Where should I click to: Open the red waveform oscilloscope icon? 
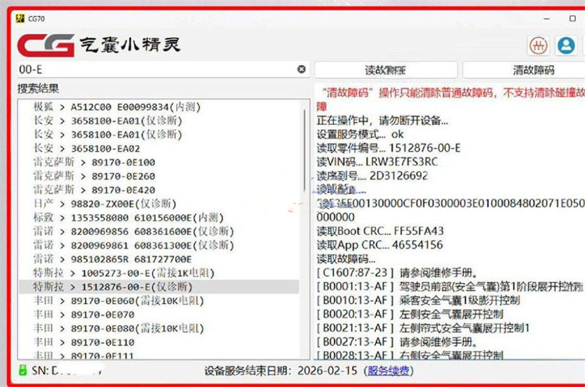[x=538, y=46]
